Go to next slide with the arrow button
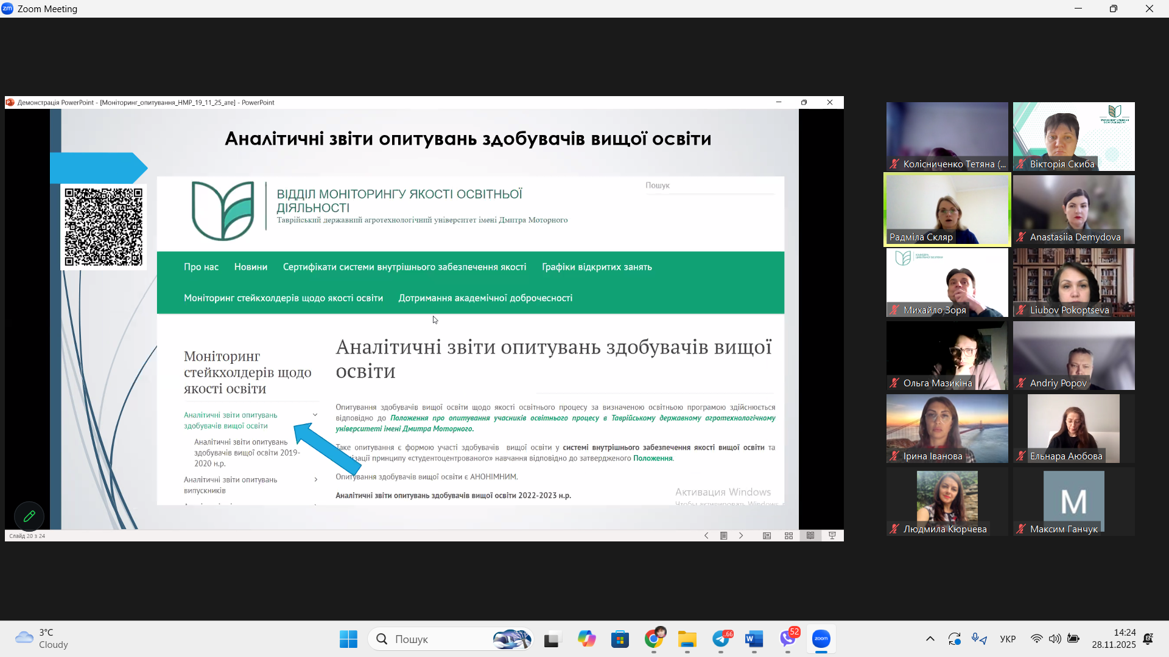1169x657 pixels. (x=741, y=535)
